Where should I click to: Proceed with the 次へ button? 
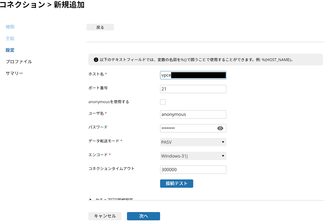(x=143, y=216)
